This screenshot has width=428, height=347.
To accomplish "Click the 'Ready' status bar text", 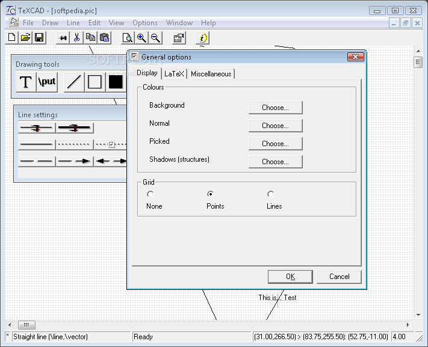I will point(143,337).
